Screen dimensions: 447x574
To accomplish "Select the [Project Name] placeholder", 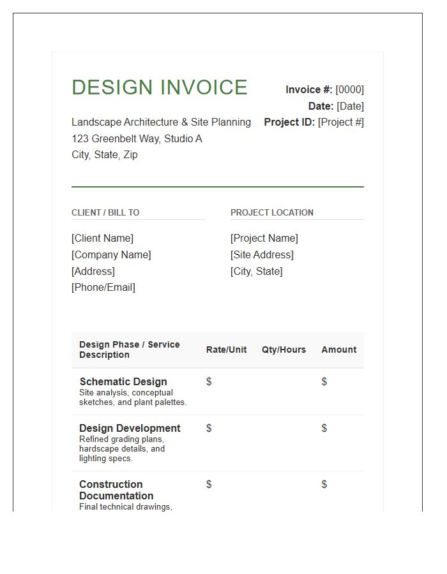I will [264, 239].
